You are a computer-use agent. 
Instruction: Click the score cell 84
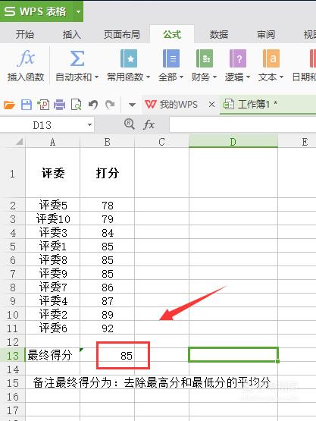(x=108, y=233)
